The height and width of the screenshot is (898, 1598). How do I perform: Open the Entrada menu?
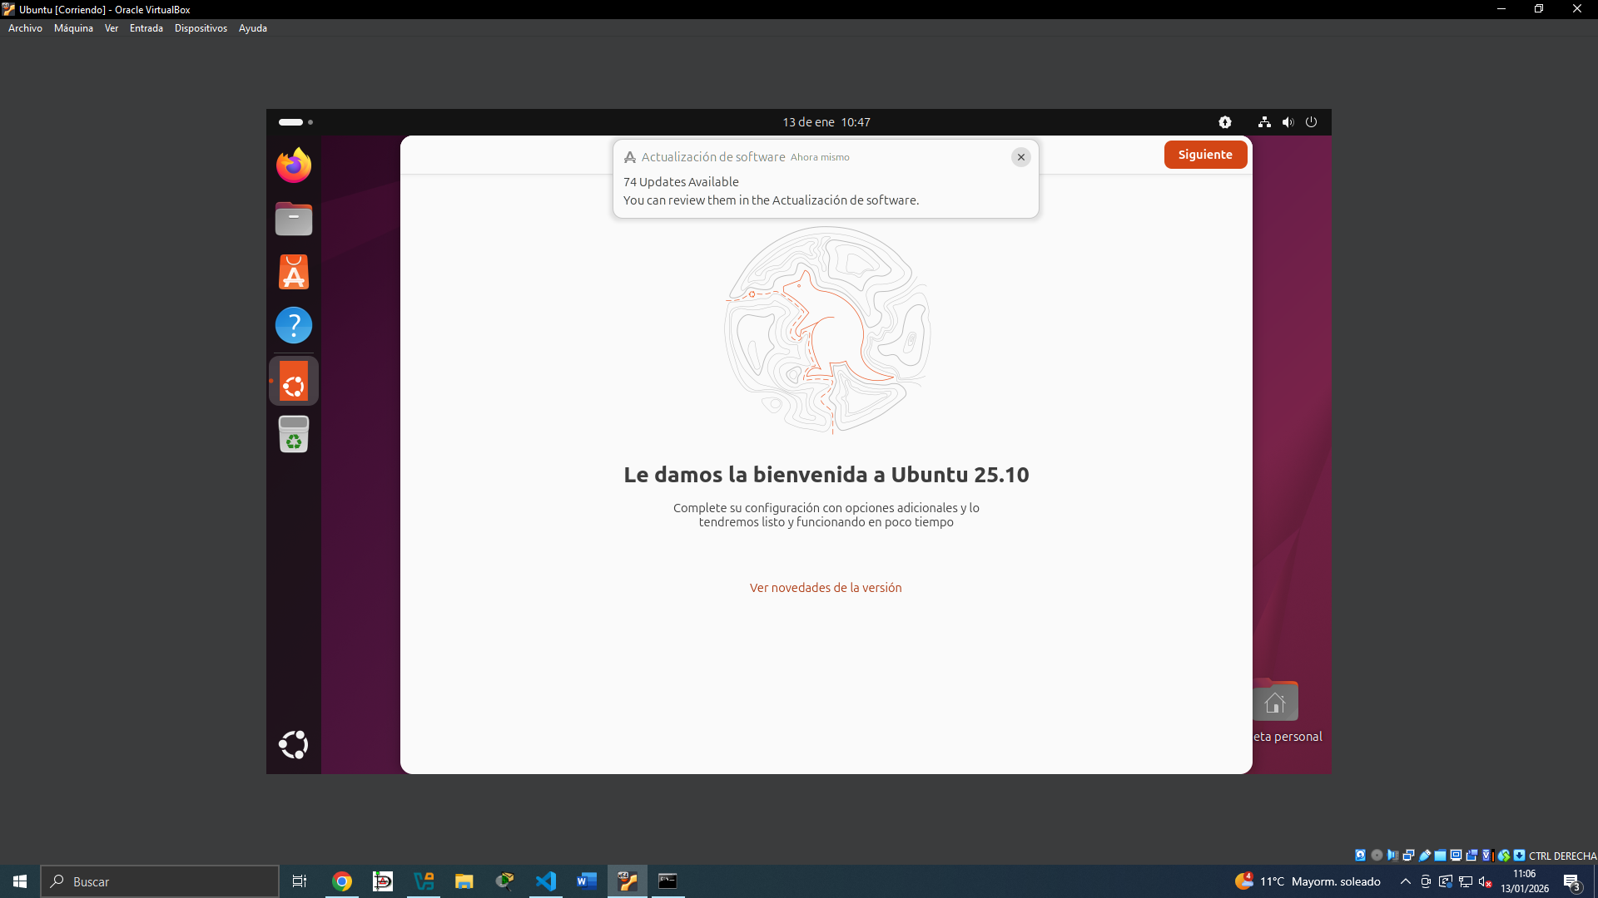coord(146,28)
